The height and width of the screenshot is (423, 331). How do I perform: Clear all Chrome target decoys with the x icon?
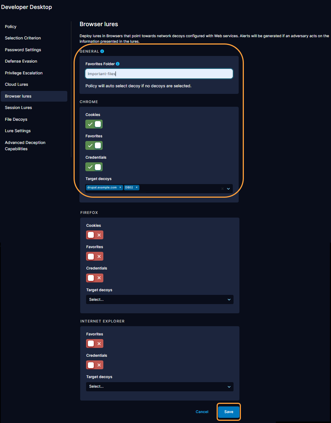click(222, 188)
